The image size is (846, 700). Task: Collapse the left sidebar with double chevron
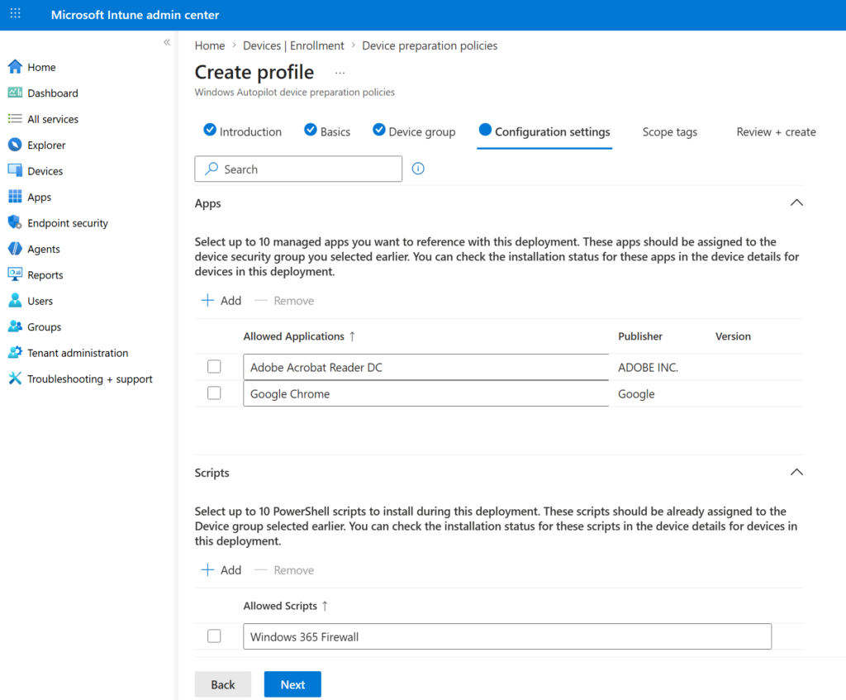click(167, 42)
